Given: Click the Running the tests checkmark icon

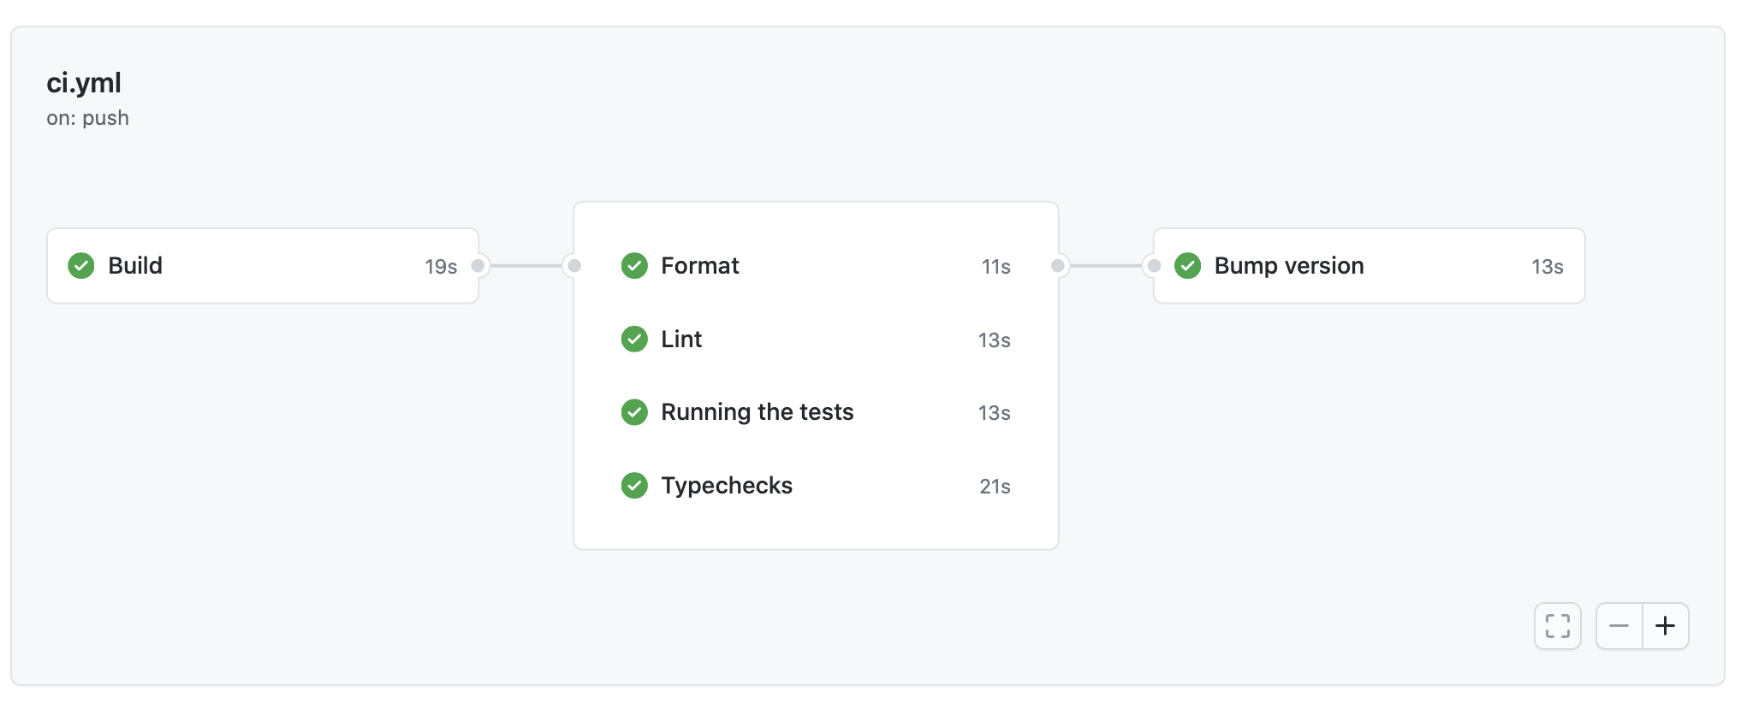Looking at the screenshot, I should tap(634, 412).
